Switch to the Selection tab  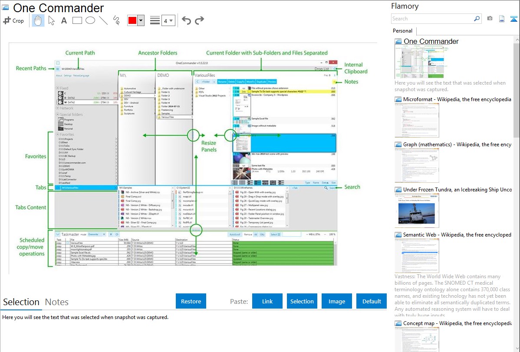tap(21, 302)
